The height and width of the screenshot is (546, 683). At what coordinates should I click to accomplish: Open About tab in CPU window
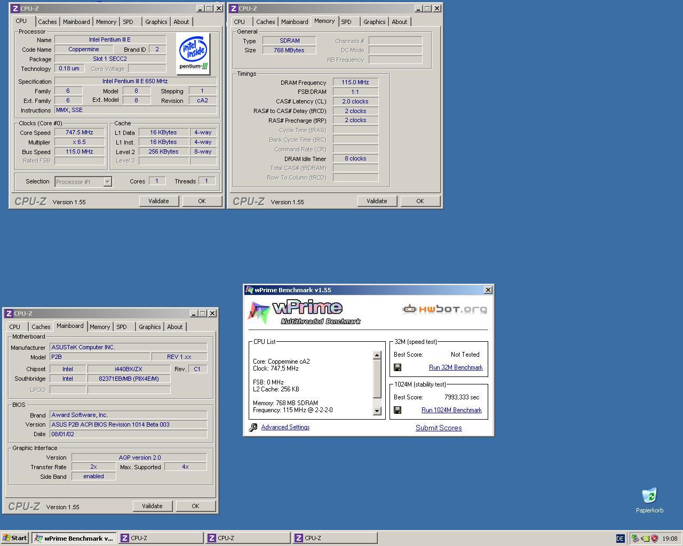tap(181, 22)
